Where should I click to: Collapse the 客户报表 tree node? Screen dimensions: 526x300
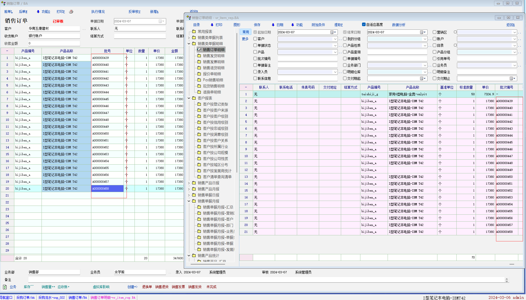click(189, 98)
